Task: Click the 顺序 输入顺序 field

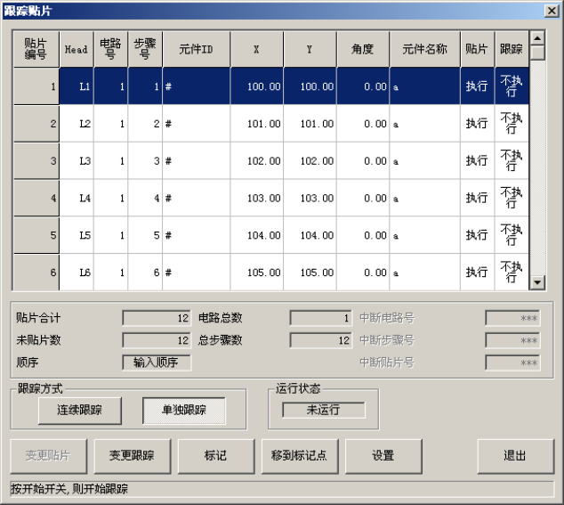Action: pos(157,362)
